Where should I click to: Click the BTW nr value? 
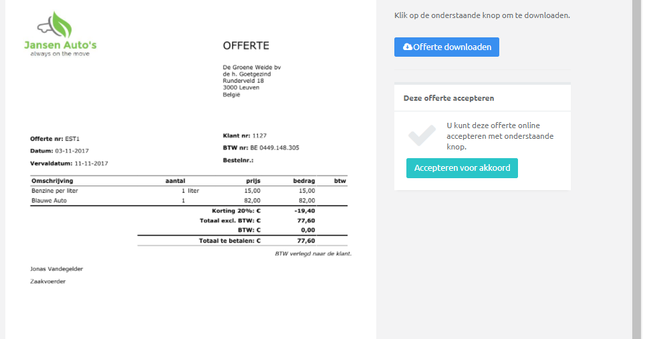coord(275,147)
